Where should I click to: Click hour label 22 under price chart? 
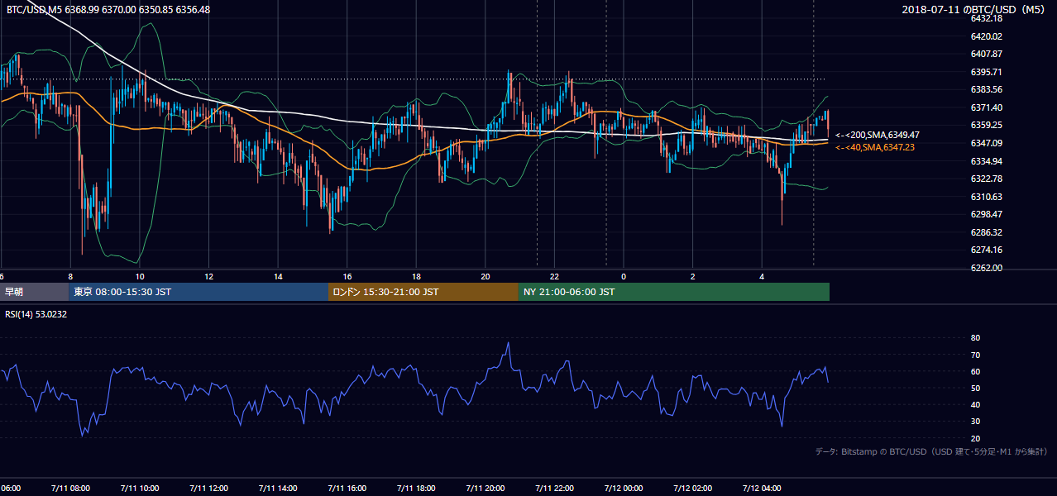(x=555, y=277)
